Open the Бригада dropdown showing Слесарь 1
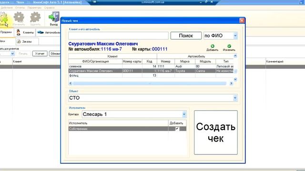Image resolution: width=305 pixels, height=171 pixels. [x=184, y=114]
